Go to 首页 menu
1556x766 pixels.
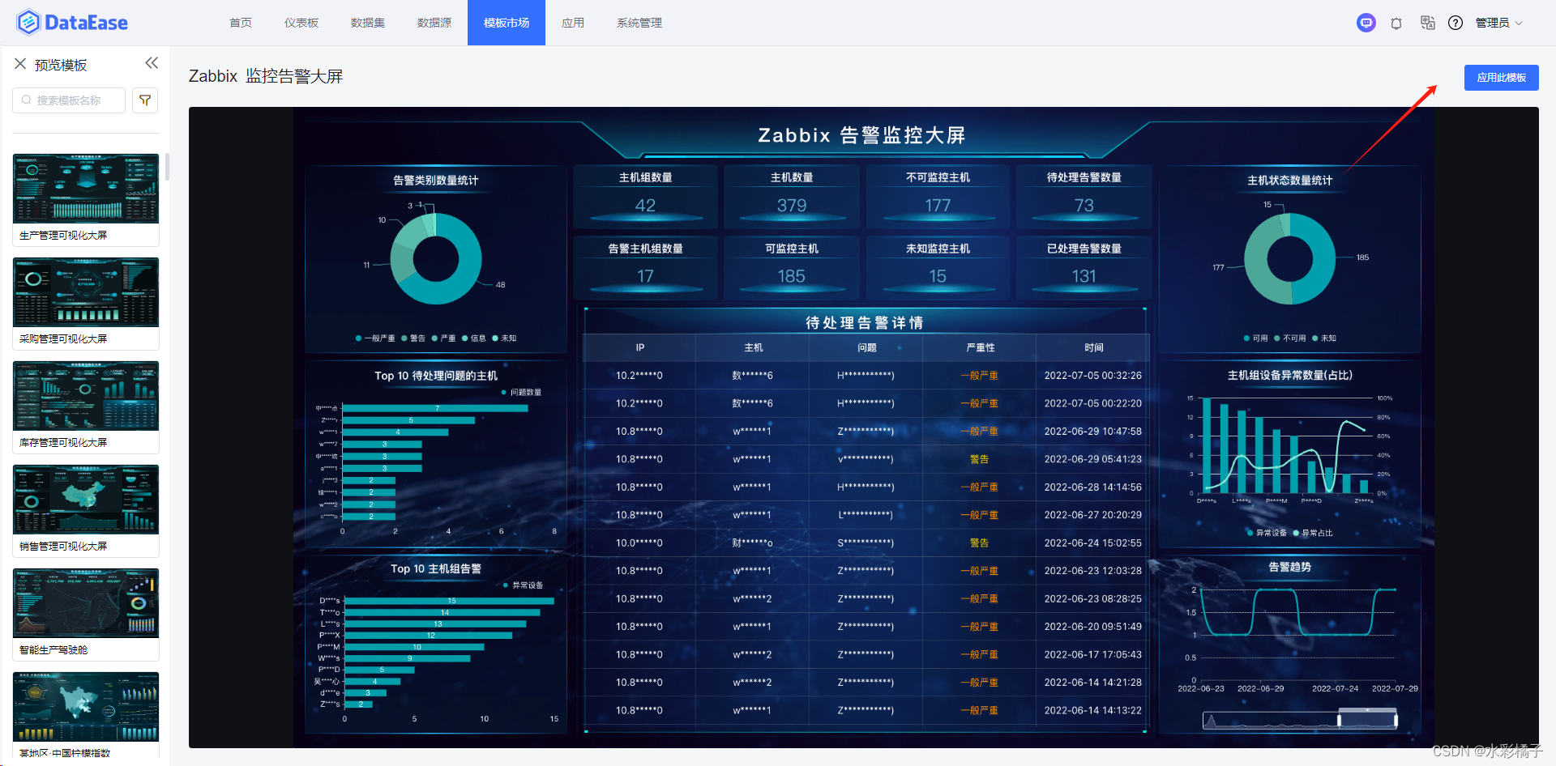(x=241, y=23)
